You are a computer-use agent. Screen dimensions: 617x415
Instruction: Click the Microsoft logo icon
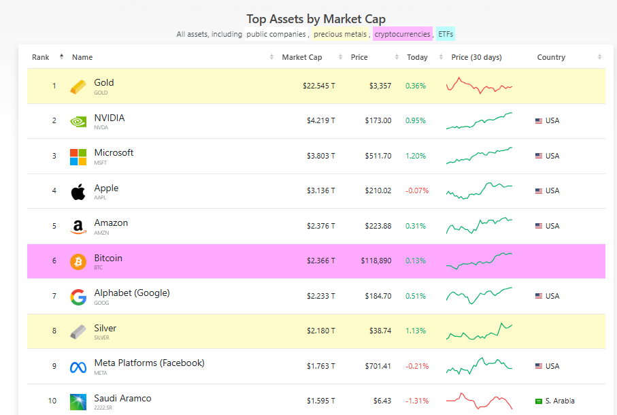pyautogui.click(x=78, y=156)
